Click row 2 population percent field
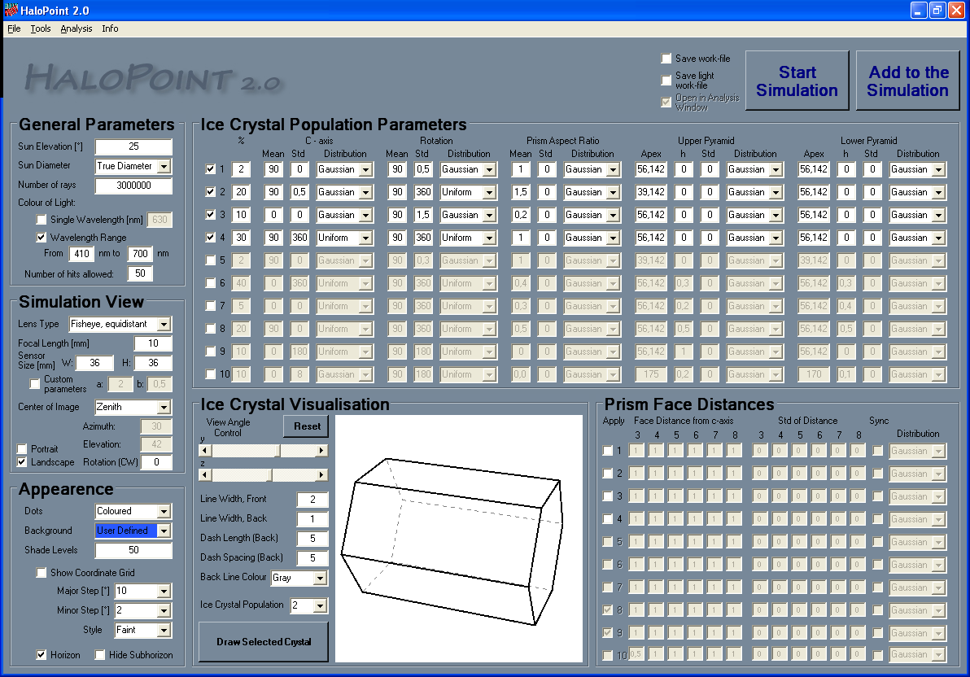This screenshot has height=677, width=970. [x=241, y=192]
